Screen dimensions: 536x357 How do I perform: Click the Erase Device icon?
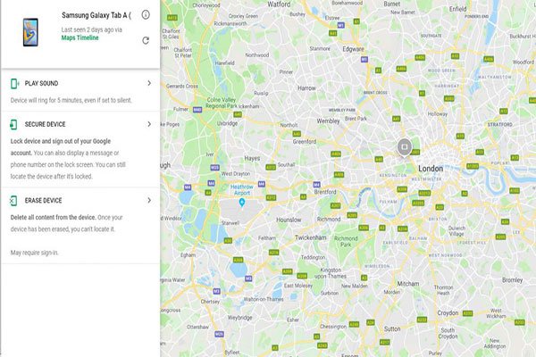pos(13,201)
